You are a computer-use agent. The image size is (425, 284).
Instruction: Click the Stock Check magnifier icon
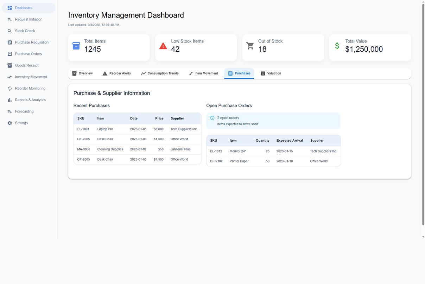click(9, 31)
